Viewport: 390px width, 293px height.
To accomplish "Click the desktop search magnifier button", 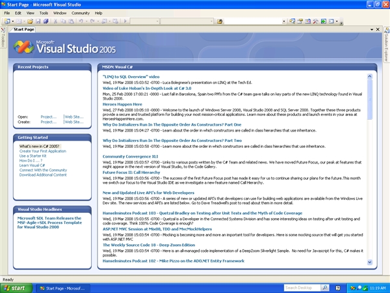I will click(x=325, y=288).
